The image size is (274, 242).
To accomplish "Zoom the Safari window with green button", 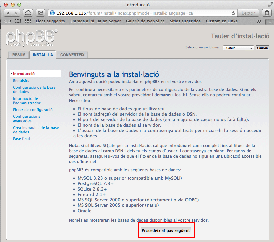I will click(x=19, y=5).
